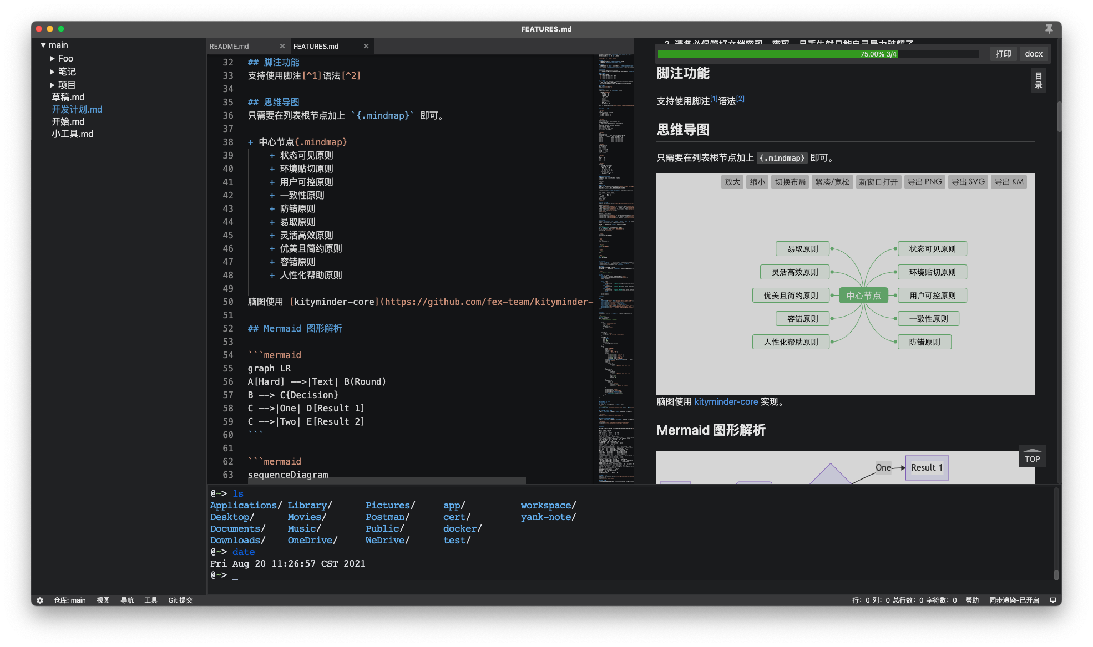Click 导出 KM button
This screenshot has width=1093, height=647.
coord(1009,182)
